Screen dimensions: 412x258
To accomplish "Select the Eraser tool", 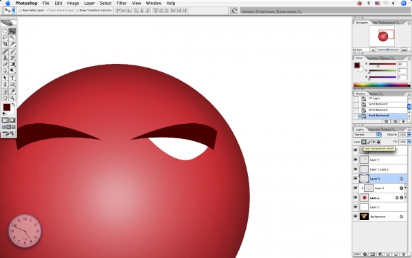I will 5,64.
